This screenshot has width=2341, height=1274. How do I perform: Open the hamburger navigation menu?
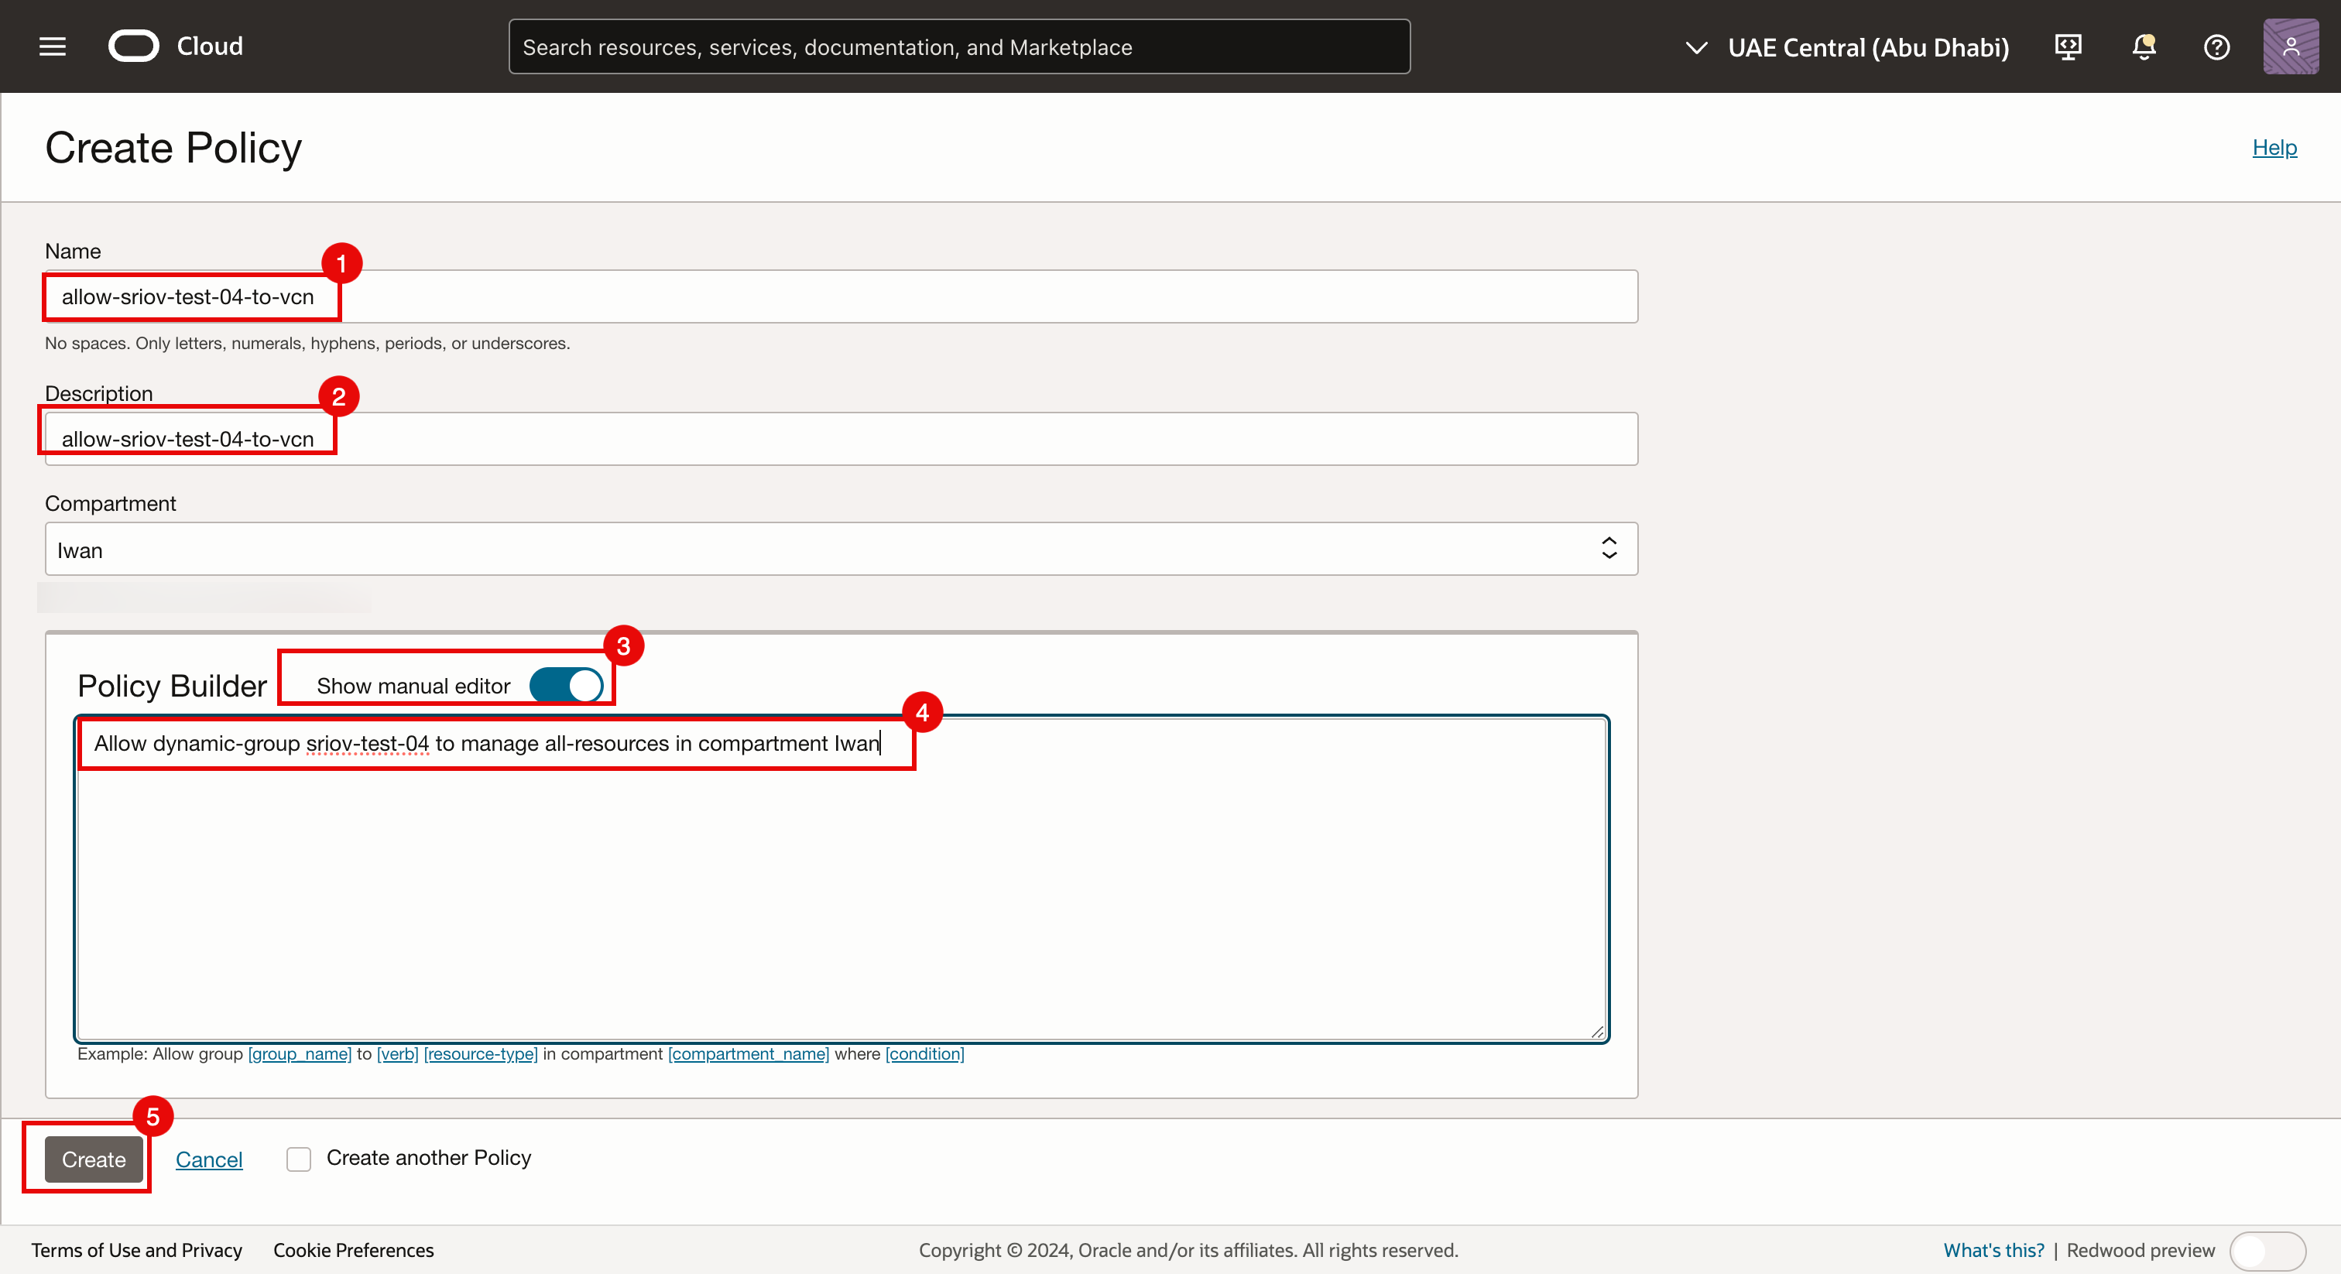tap(53, 46)
